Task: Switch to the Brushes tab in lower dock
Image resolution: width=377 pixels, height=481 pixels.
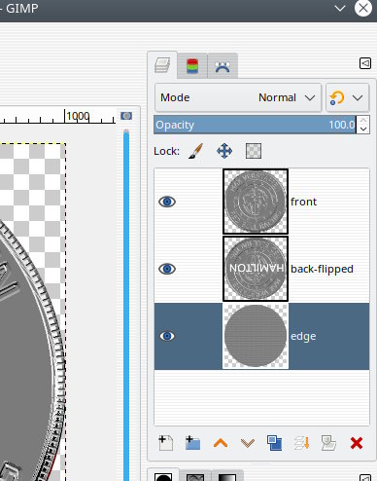Action: coord(163,476)
